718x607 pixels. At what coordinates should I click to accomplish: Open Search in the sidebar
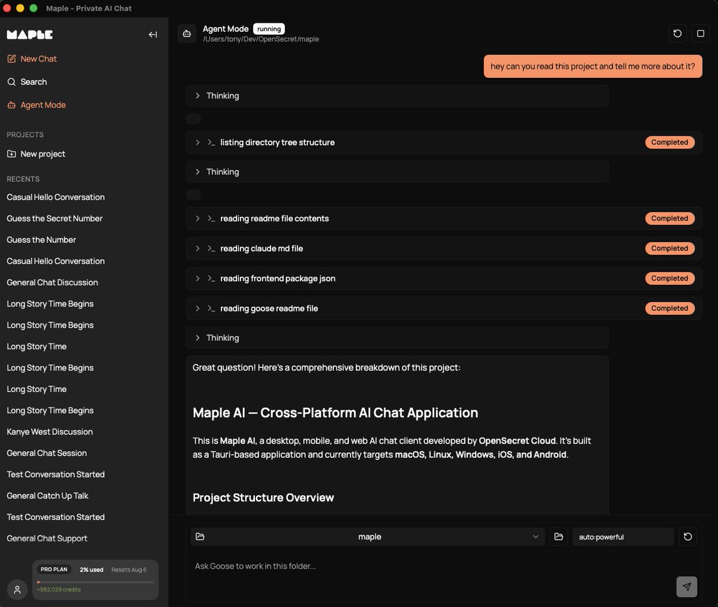tap(27, 82)
